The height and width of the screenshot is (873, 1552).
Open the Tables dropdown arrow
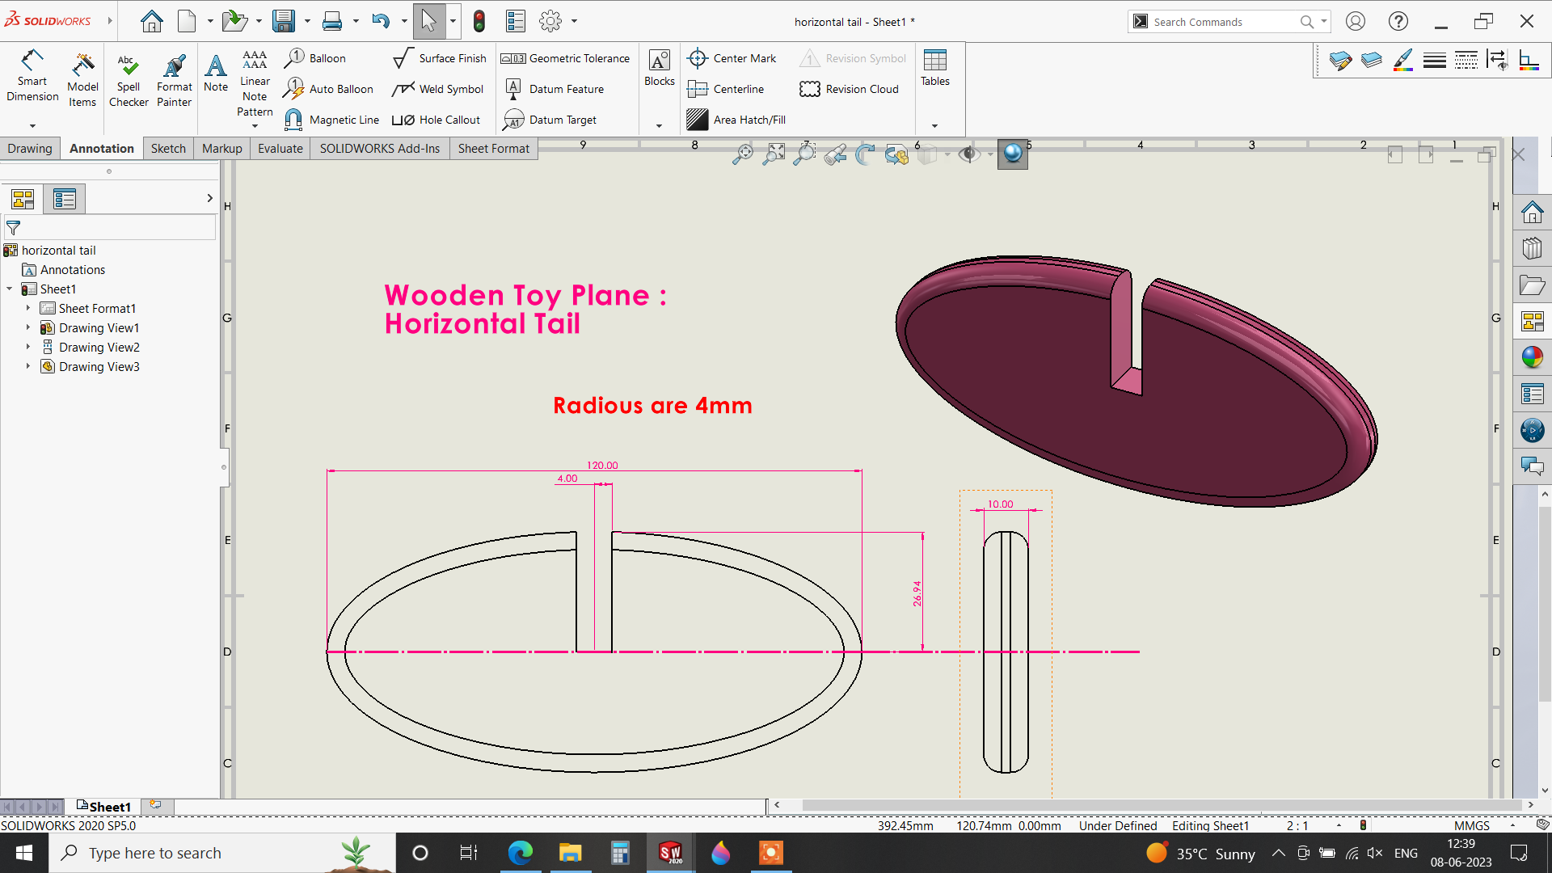[x=935, y=125]
